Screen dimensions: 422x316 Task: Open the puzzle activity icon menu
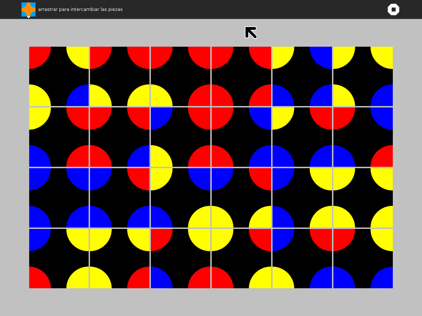28,9
